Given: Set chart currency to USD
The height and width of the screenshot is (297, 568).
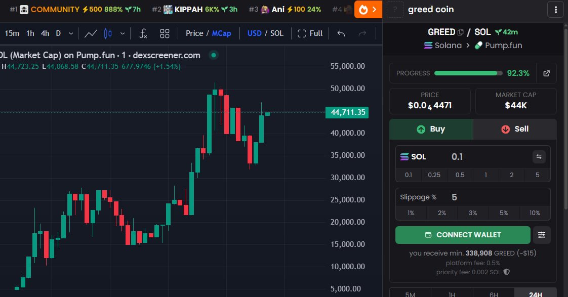Looking at the screenshot, I should (254, 33).
